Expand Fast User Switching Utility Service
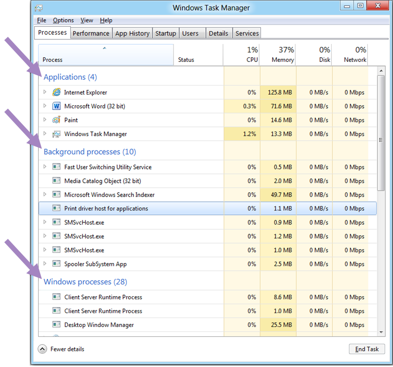 coord(45,167)
